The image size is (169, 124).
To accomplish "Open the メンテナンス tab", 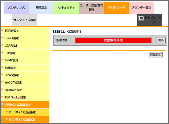I will tap(17, 8).
